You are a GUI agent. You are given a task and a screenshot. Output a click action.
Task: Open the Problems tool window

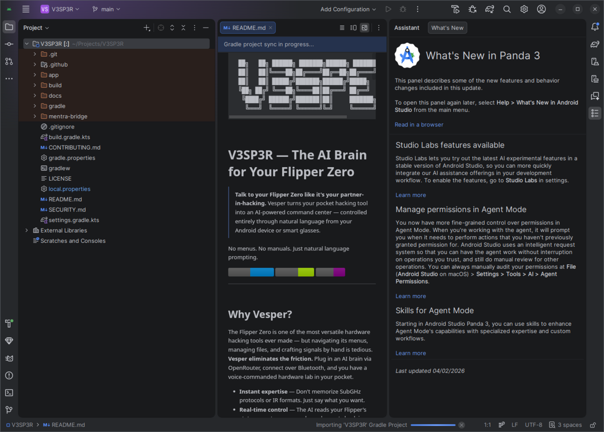[x=9, y=375]
